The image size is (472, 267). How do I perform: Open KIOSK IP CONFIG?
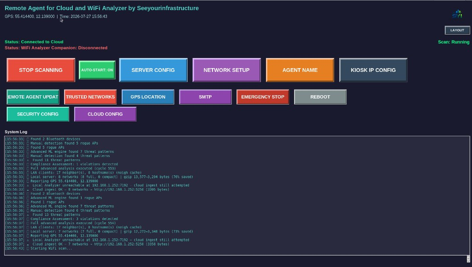click(x=373, y=70)
